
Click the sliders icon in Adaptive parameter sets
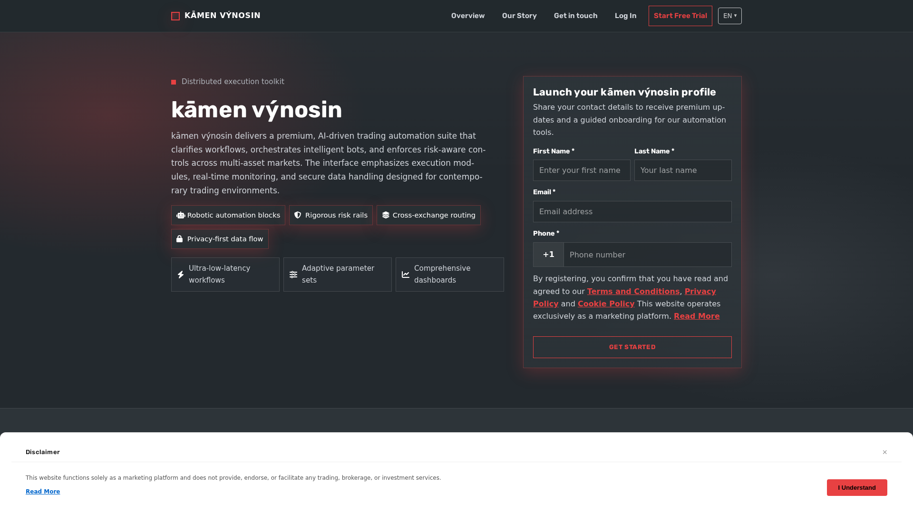(x=293, y=275)
